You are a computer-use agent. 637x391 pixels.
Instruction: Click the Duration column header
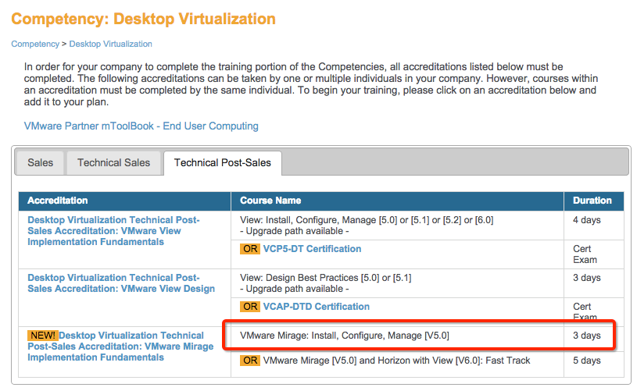[x=594, y=201]
